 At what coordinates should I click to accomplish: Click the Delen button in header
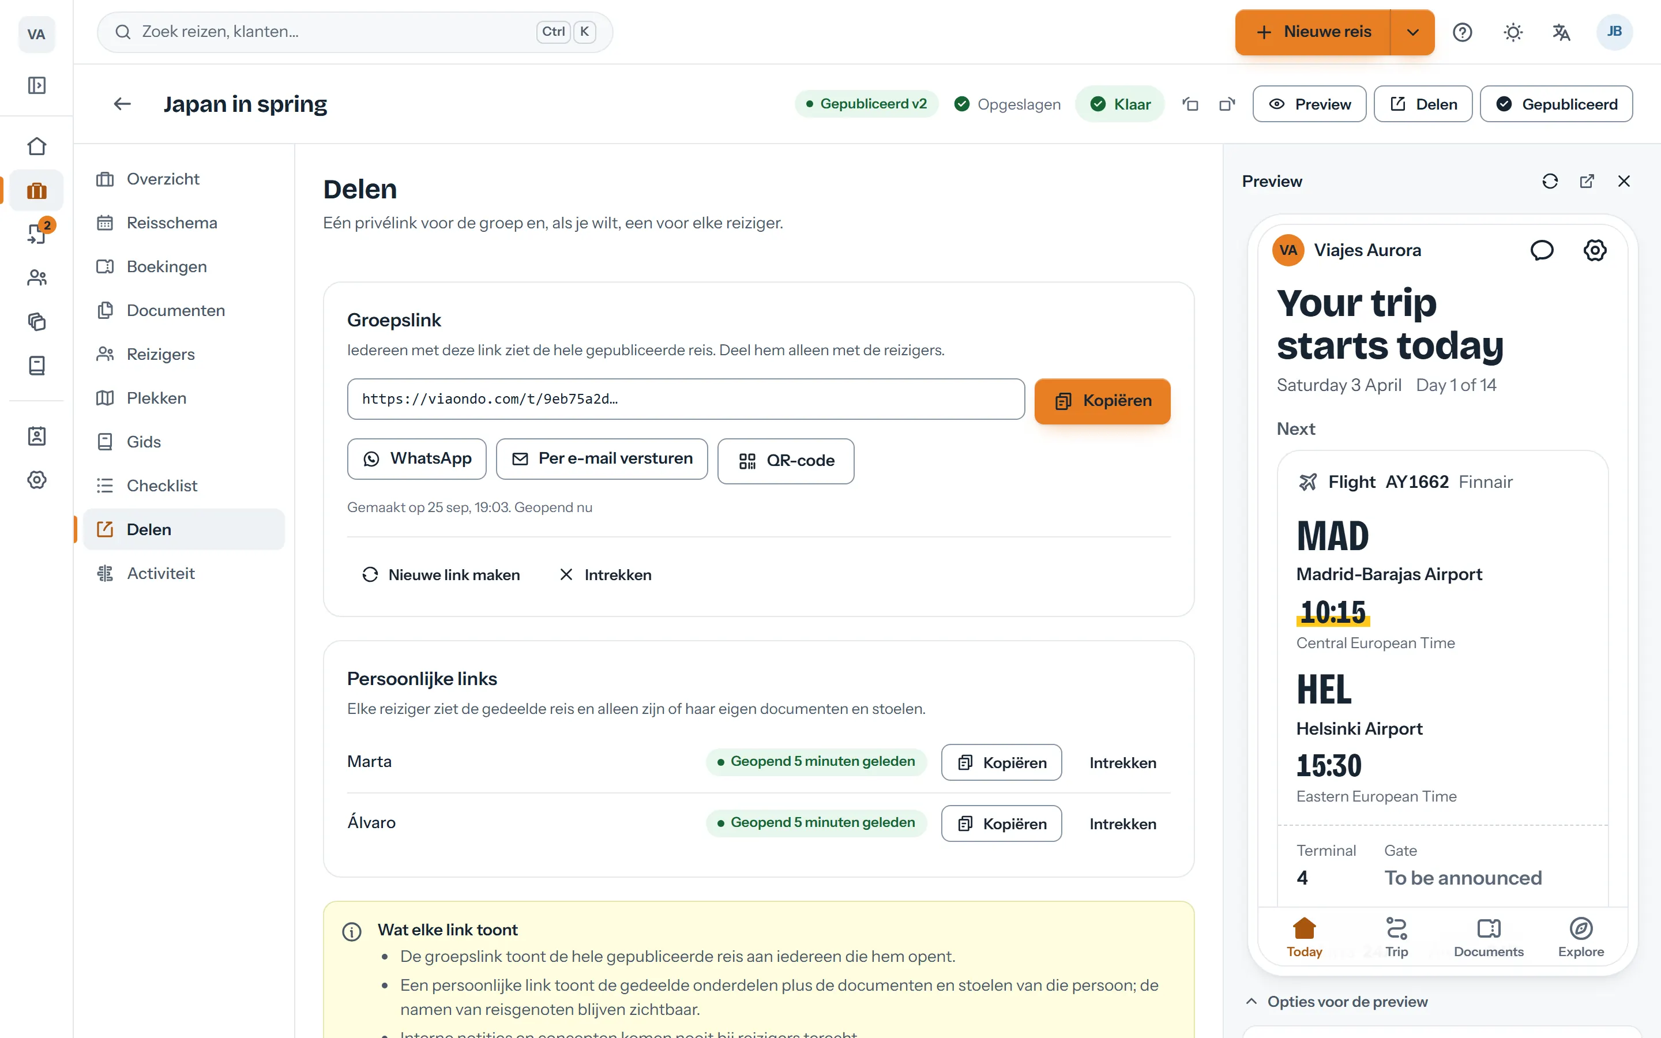click(1423, 104)
